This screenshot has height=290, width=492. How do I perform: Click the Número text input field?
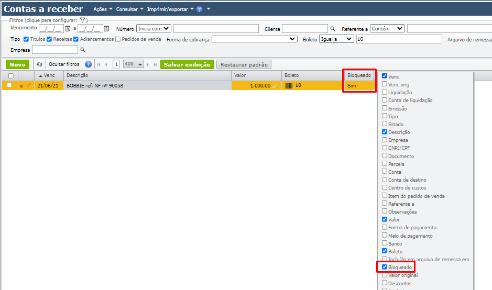216,29
